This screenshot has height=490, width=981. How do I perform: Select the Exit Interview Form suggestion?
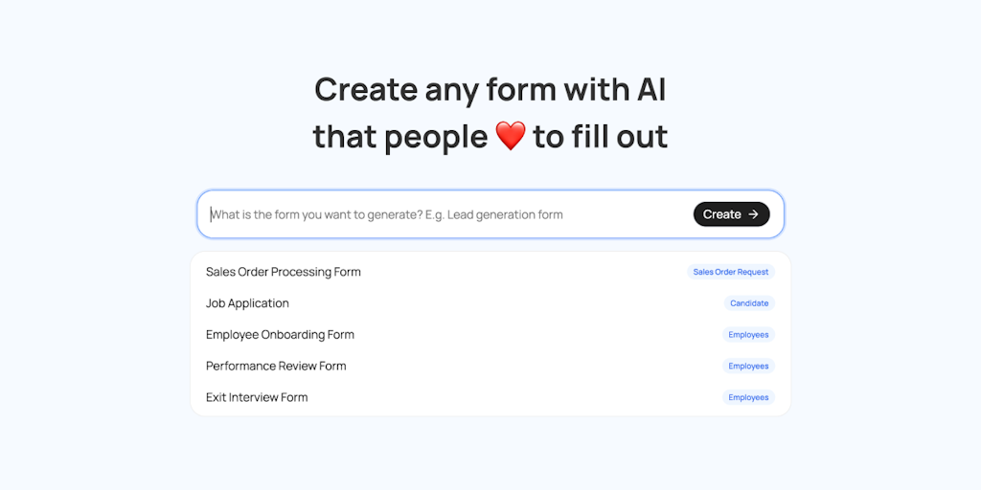[257, 397]
